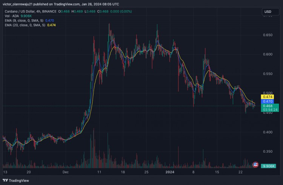Click the 0.400 price axis label

[268, 132]
